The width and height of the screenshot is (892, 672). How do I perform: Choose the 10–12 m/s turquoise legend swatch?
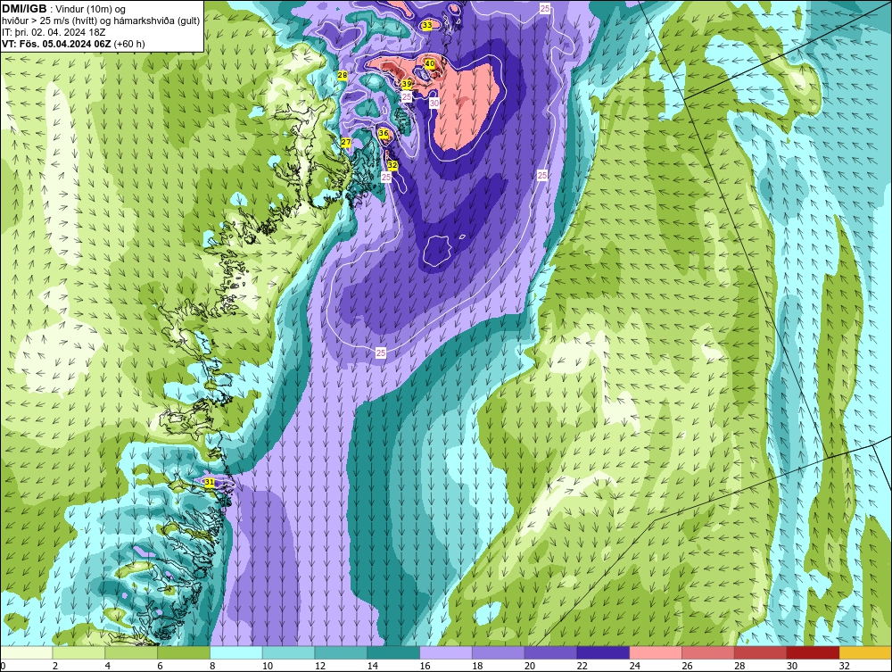pyautogui.click(x=289, y=652)
